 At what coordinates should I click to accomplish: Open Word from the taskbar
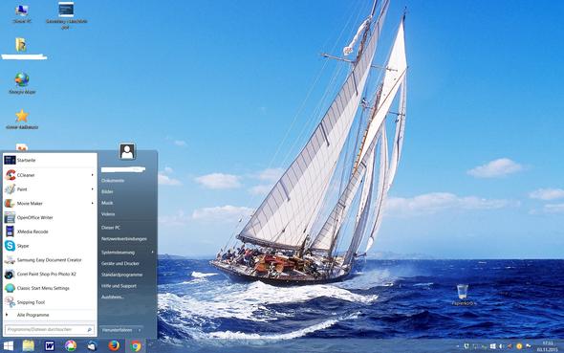click(50, 346)
